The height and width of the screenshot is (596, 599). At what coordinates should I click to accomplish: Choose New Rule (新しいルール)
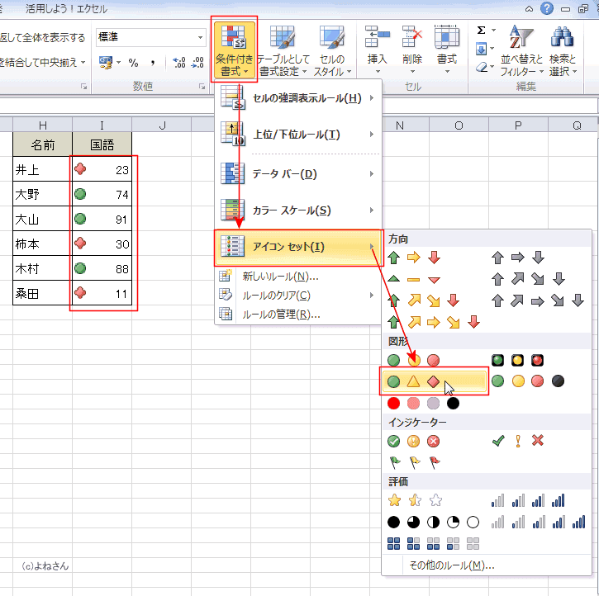click(298, 277)
